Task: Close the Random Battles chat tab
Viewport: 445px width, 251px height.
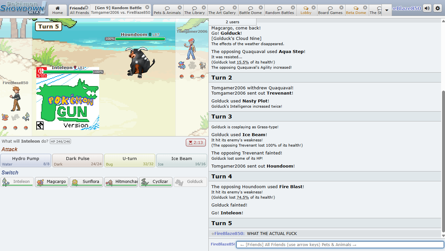Action: [x=293, y=7]
